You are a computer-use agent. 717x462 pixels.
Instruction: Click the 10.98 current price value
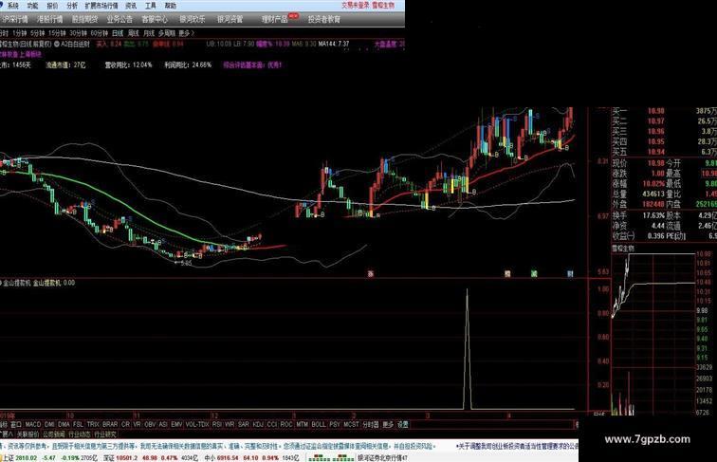click(x=655, y=163)
